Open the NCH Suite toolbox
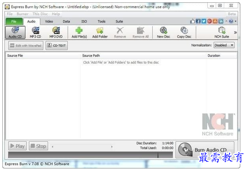This screenshot has width=247, height=170. [222, 32]
